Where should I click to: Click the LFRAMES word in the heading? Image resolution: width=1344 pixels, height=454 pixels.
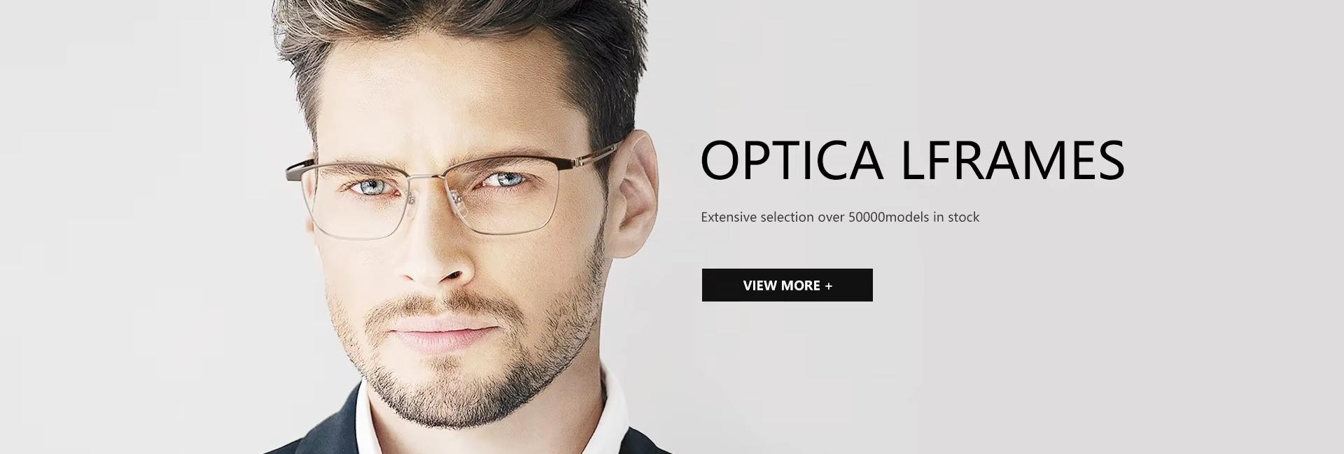tap(1013, 160)
